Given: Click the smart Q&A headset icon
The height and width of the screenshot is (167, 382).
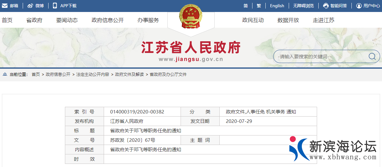Looking at the screenshot, I should 326,6.
